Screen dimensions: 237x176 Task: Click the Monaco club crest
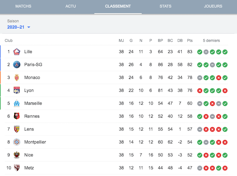coord(17,78)
